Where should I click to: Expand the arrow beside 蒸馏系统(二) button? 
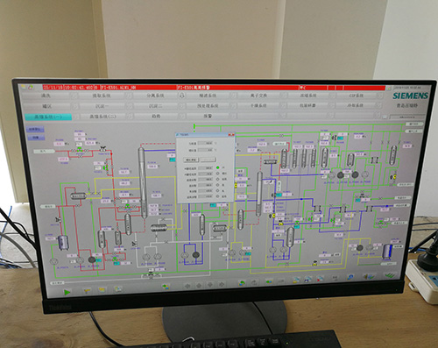tap(129, 117)
